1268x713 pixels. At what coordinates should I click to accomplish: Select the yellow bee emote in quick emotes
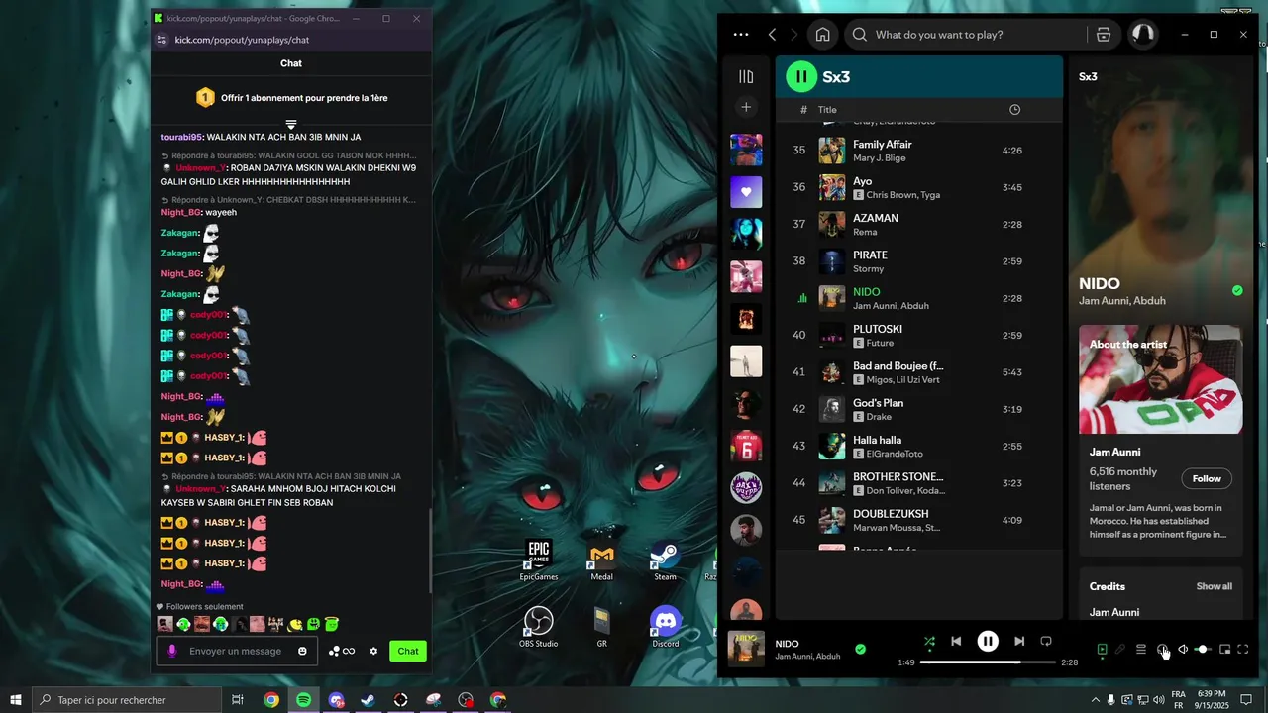coord(294,624)
